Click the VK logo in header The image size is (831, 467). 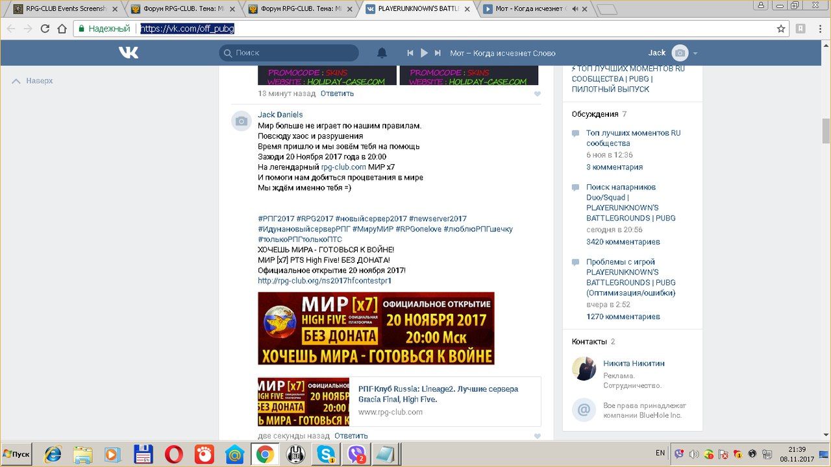tap(128, 53)
